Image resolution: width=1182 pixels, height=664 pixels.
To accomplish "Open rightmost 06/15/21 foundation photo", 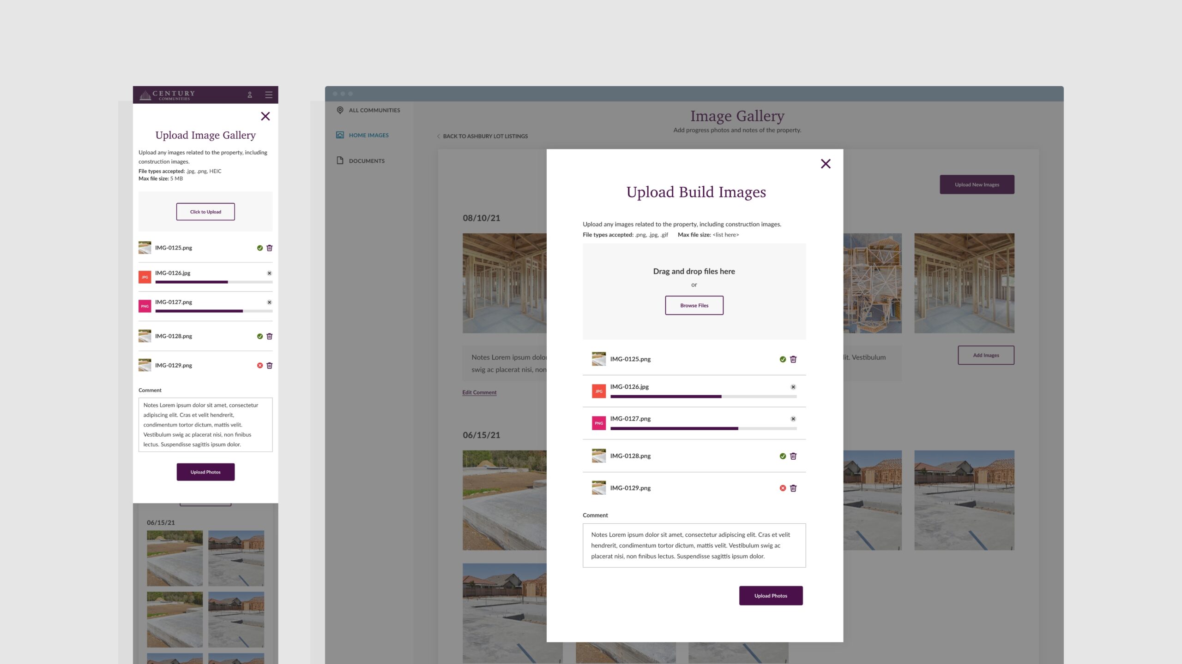I will [964, 500].
